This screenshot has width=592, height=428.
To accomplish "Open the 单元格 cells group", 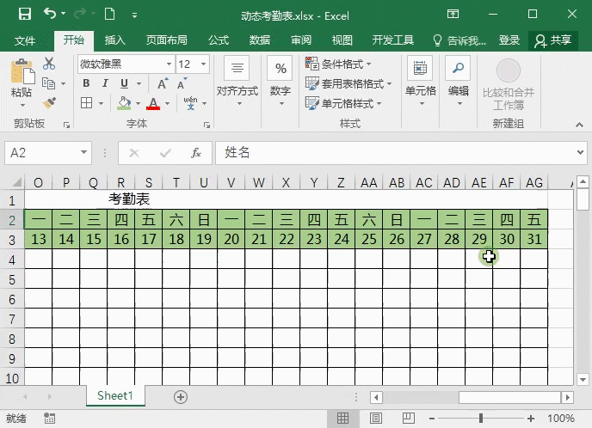I will click(420, 82).
